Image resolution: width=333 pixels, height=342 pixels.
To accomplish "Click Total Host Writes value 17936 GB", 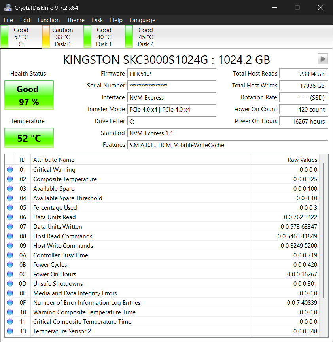I will (x=304, y=85).
